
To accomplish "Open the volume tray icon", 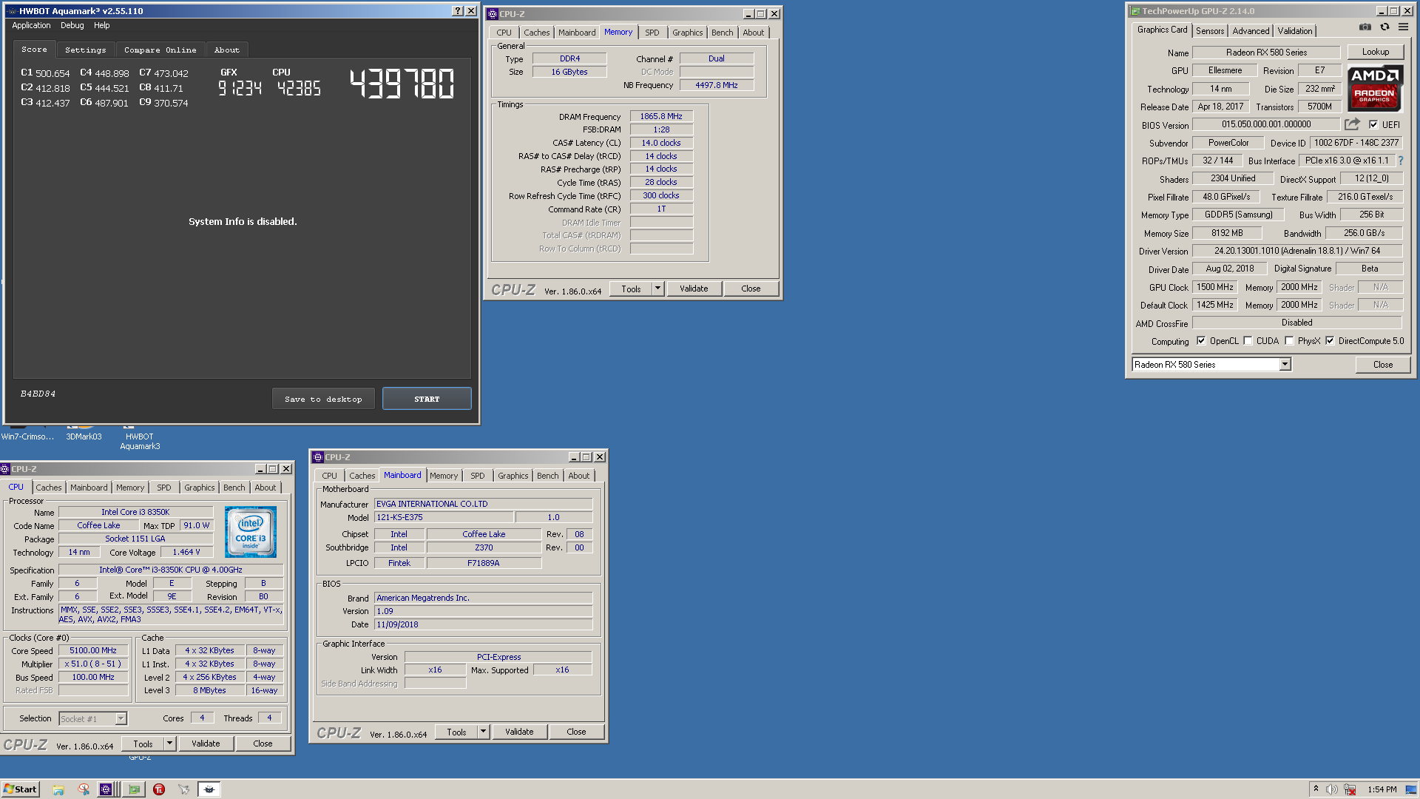I will pos(1332,789).
